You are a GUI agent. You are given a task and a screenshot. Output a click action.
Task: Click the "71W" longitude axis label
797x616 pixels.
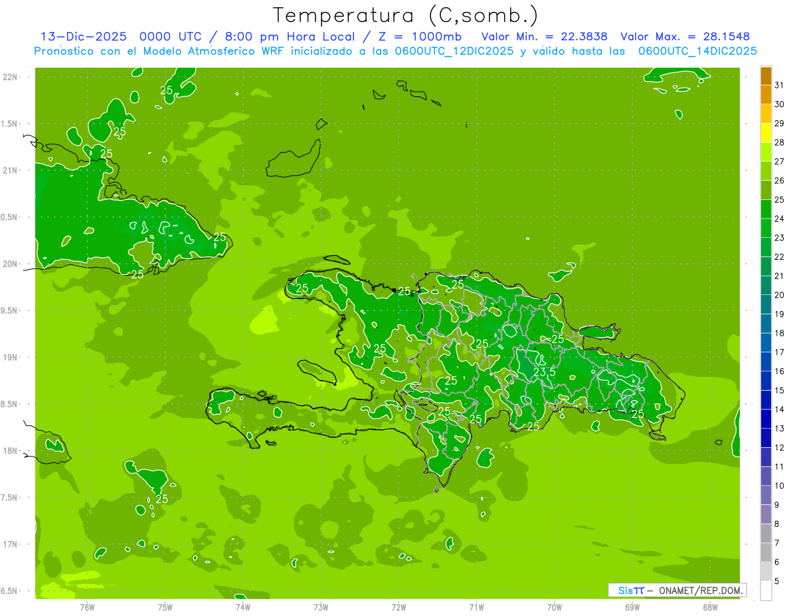(476, 607)
